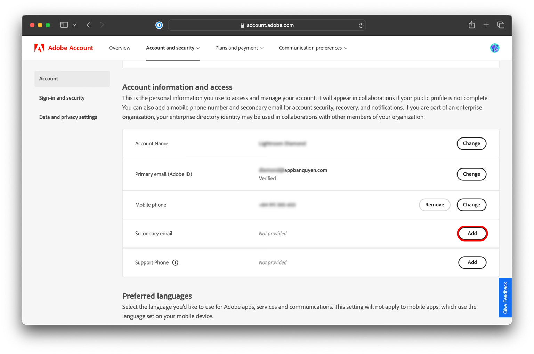Click the 1Password extension icon
This screenshot has width=534, height=354.
point(159,25)
